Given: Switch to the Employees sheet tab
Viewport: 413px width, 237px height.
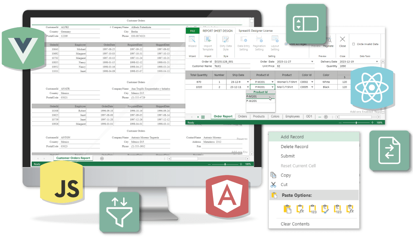Looking at the screenshot, I should click(x=292, y=117).
